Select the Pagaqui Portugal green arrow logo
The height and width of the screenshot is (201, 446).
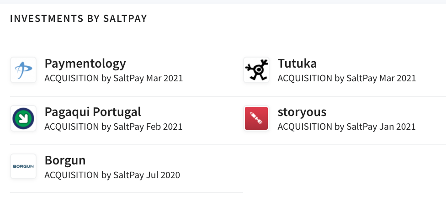tap(23, 118)
